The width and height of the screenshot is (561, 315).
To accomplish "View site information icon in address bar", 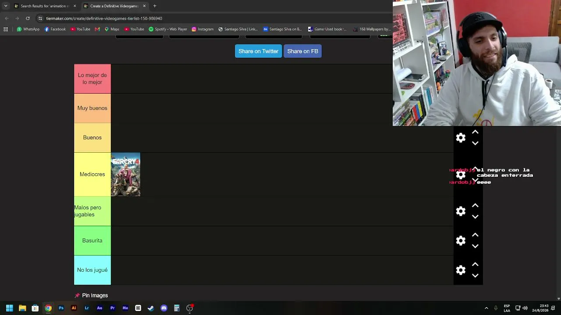I will click(40, 18).
